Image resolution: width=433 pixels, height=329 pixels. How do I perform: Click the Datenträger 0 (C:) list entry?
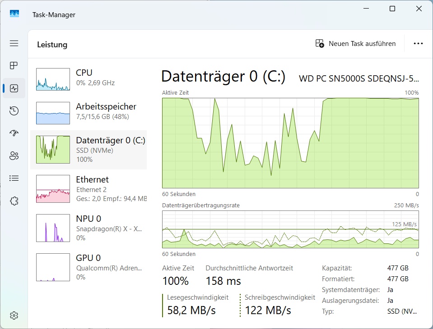(90, 149)
